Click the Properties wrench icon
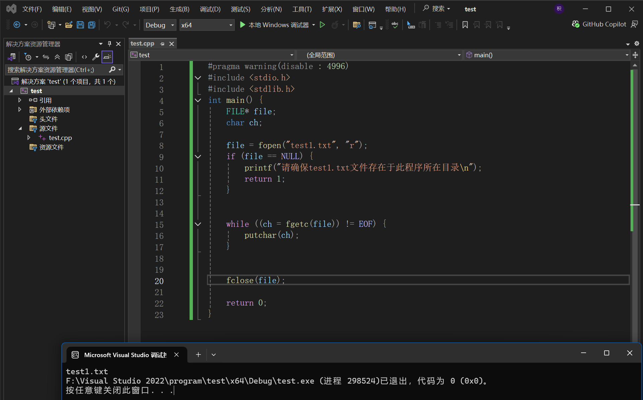This screenshot has height=400, width=643. (96, 57)
